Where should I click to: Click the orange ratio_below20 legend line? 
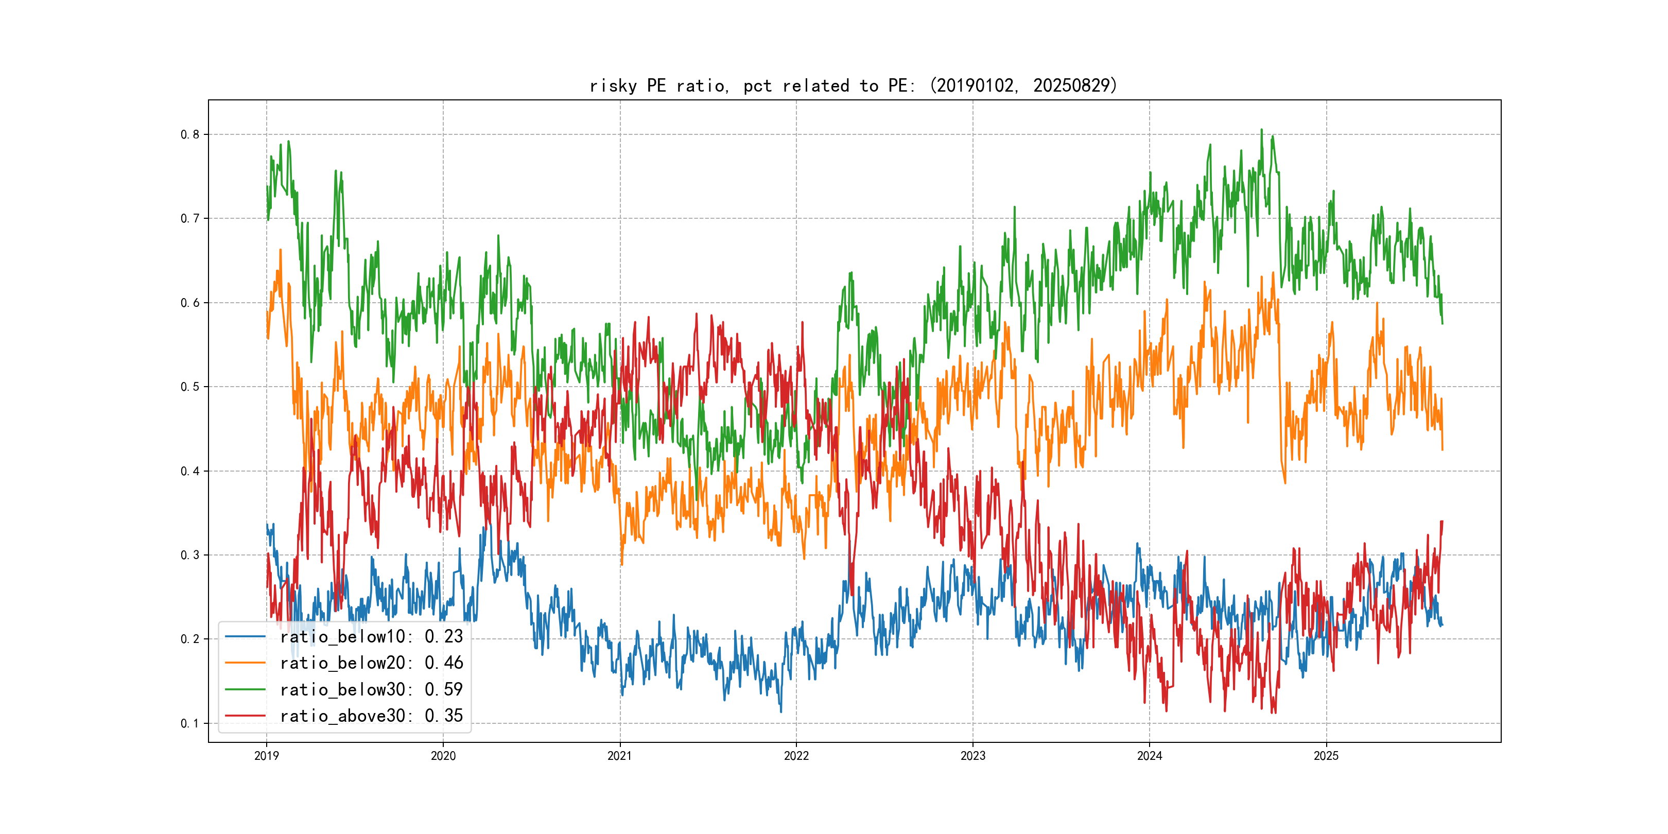pos(245,663)
